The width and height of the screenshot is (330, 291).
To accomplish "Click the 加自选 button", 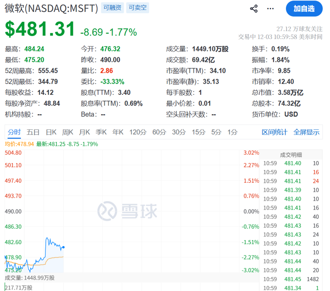I will point(304,8).
